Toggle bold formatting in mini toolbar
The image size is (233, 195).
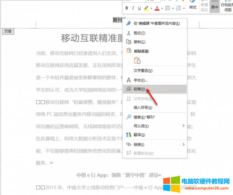127,8
